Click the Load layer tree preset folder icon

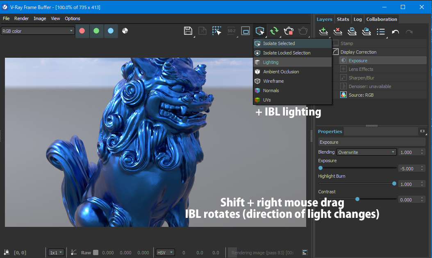coord(366,32)
